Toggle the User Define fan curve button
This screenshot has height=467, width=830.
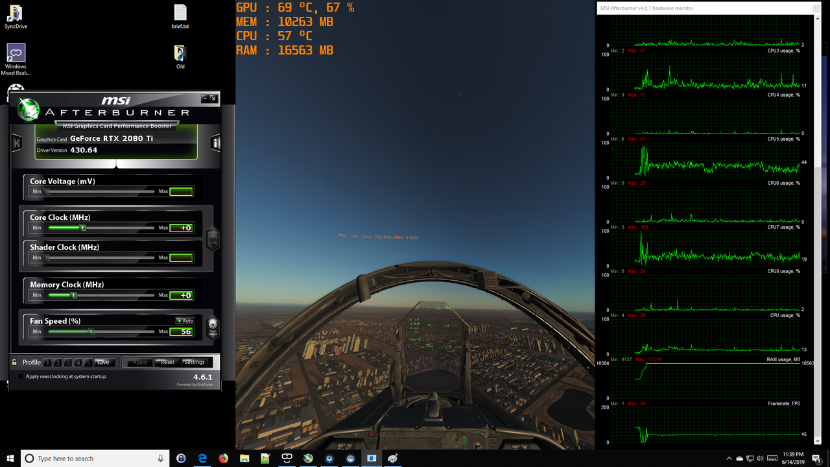pos(213,327)
